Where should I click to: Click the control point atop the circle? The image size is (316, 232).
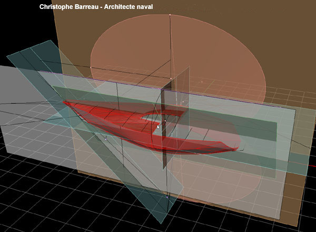[170, 15]
